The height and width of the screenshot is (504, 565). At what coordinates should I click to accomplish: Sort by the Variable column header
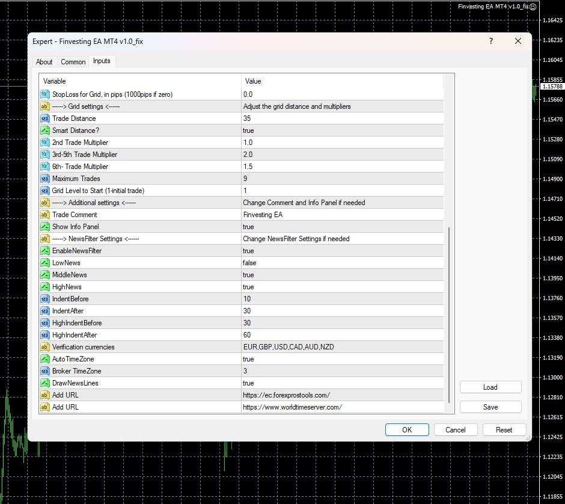[x=140, y=81]
